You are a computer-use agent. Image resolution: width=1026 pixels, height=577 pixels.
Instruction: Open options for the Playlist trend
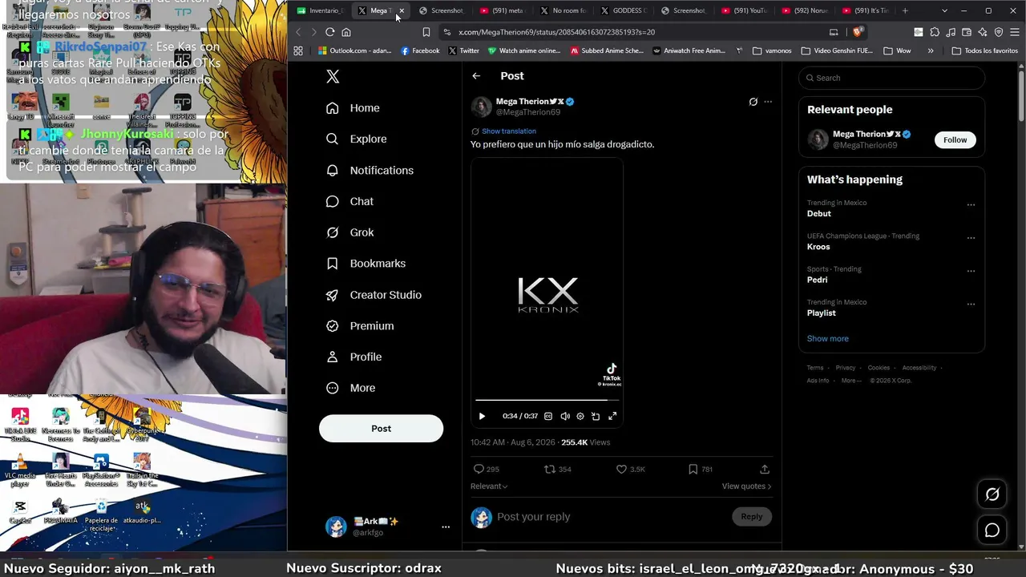(x=971, y=305)
